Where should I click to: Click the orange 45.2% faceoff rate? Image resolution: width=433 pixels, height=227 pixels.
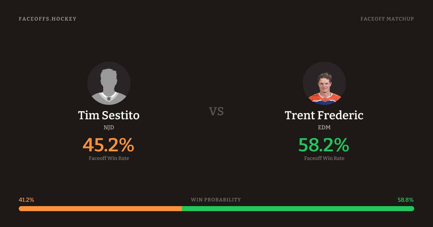click(109, 145)
